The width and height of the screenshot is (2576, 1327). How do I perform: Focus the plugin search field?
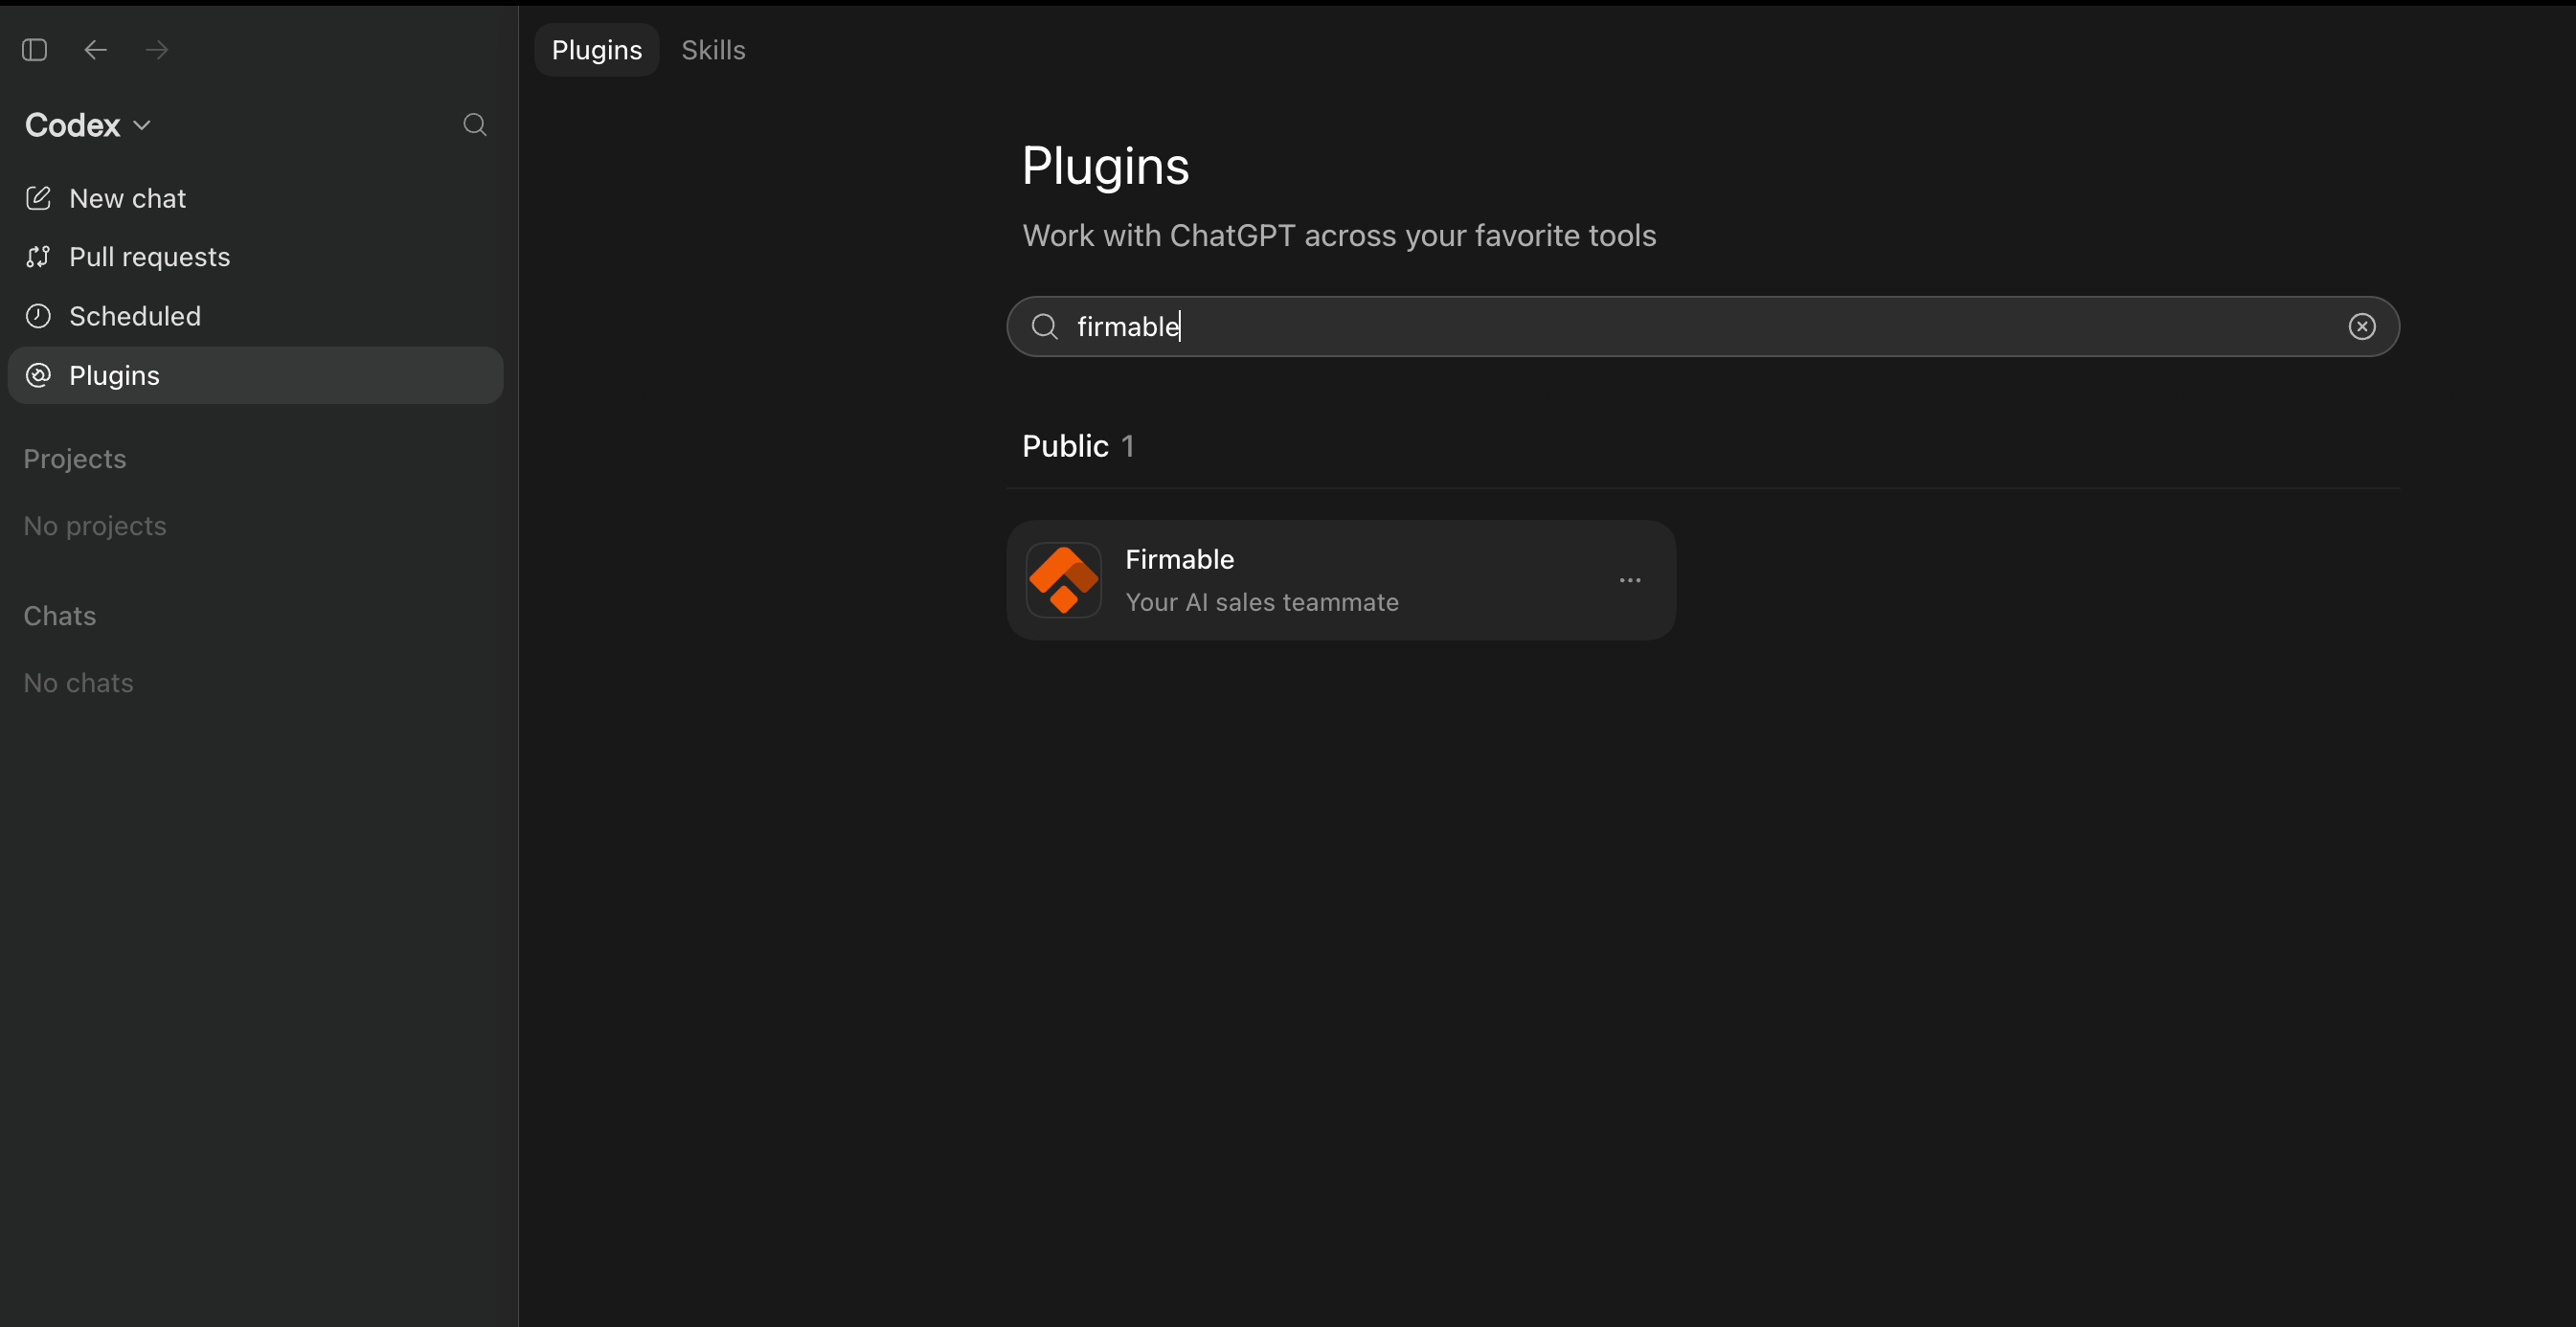tap(1702, 326)
